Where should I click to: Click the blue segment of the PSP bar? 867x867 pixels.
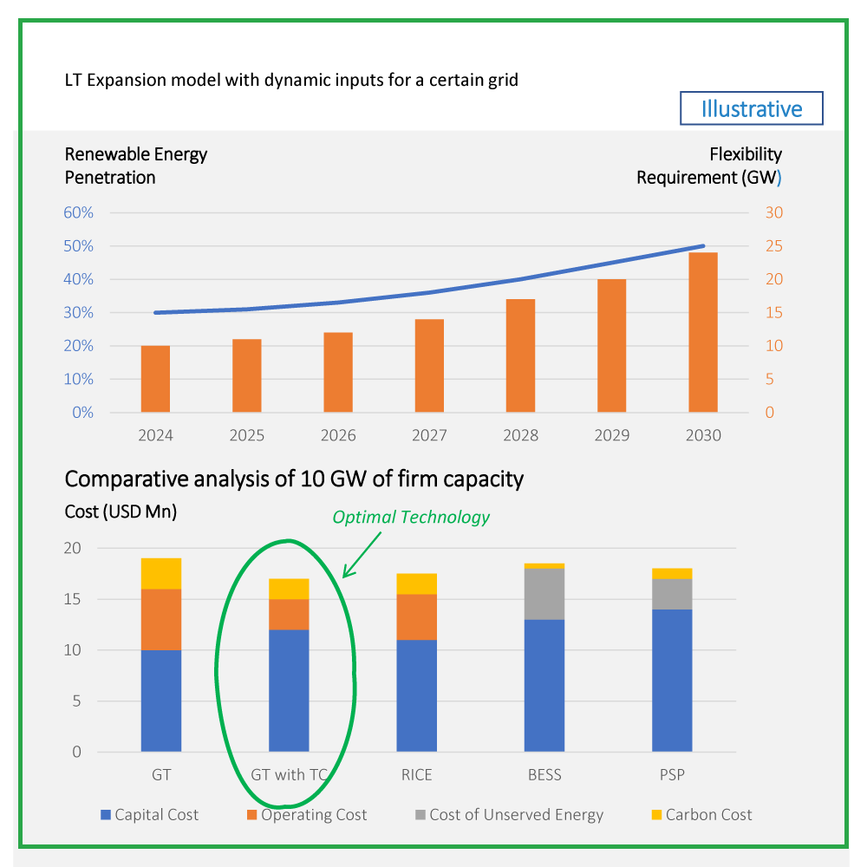pos(673,681)
